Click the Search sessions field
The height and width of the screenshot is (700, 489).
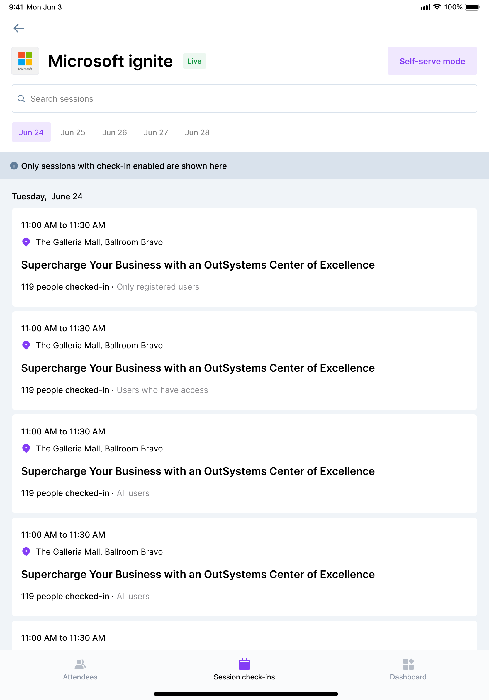coord(244,99)
